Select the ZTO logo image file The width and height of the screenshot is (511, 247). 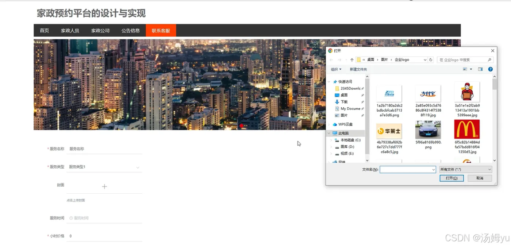(389, 101)
